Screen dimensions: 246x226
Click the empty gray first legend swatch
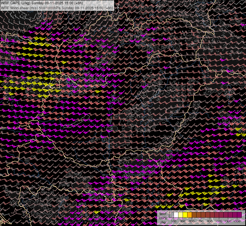click(171, 215)
